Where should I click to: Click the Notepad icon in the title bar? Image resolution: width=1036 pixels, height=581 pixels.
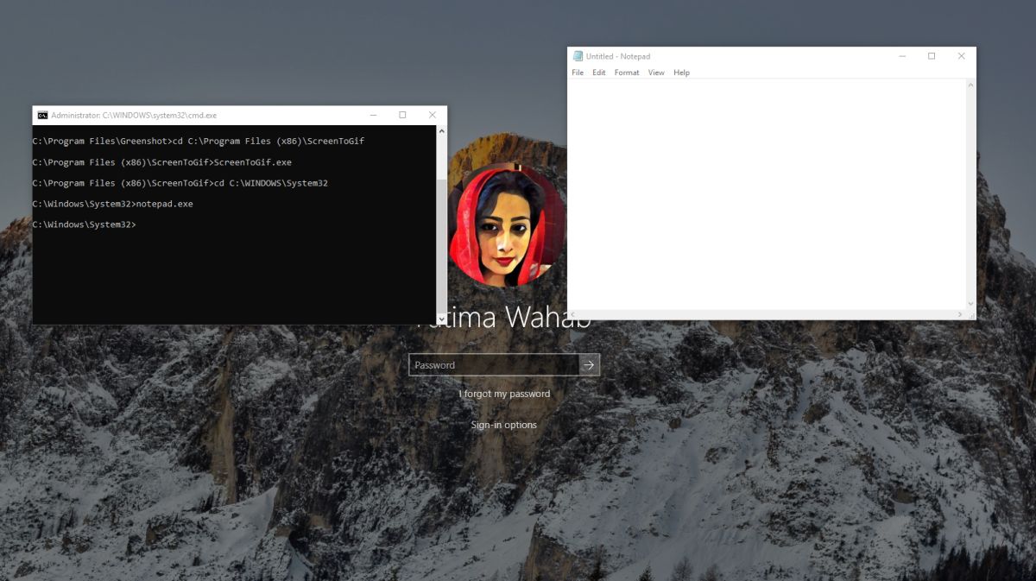(577, 55)
